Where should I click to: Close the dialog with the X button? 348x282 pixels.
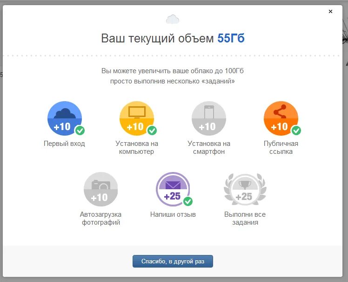point(330,11)
